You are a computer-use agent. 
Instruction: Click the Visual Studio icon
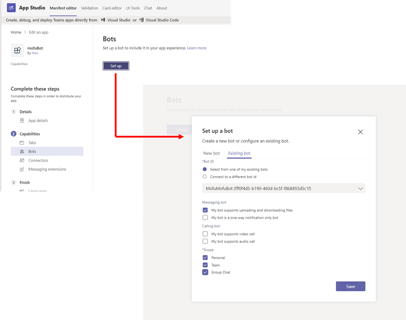(103, 20)
